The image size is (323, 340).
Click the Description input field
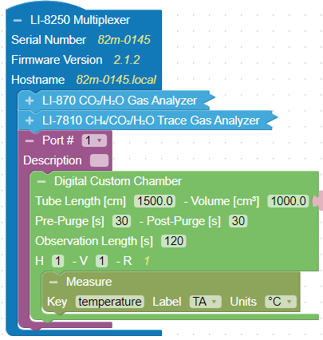click(99, 160)
